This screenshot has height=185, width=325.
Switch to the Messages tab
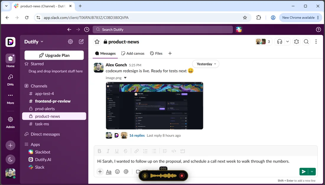tap(105, 53)
